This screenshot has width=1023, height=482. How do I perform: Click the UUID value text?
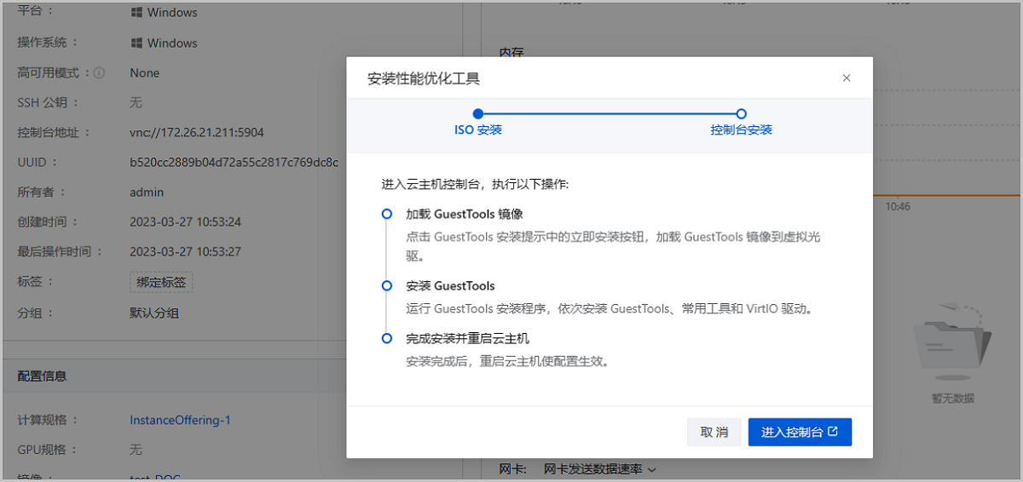tap(234, 163)
